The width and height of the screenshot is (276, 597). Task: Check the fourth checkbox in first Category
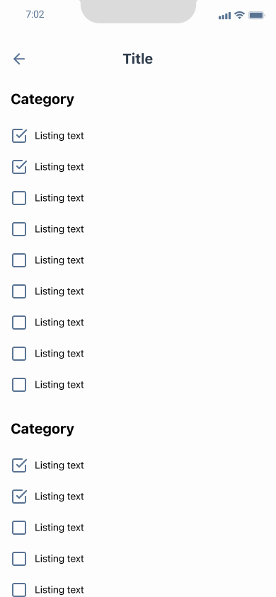(19, 230)
